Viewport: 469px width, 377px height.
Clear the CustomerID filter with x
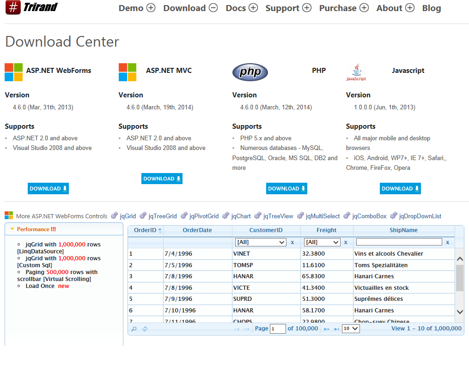(292, 242)
